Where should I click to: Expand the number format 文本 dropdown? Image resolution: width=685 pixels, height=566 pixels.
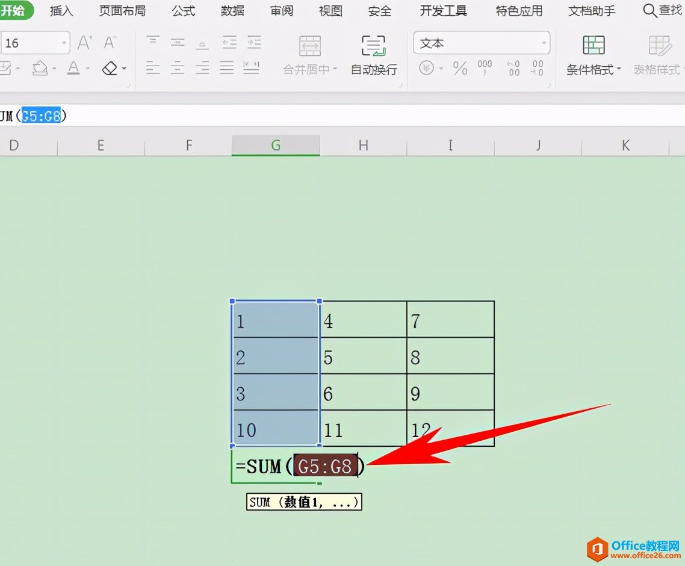click(x=544, y=43)
